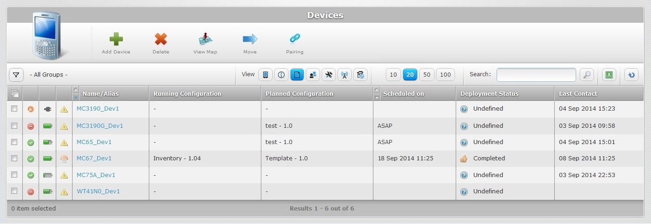This screenshot has height=224, width=651.
Task: Show 20 results per page
Action: (x=410, y=75)
